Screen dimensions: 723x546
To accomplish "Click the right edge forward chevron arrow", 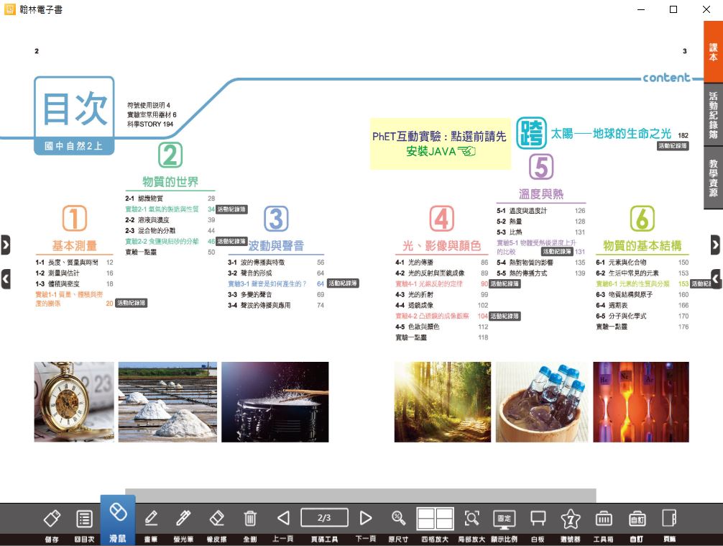I will (x=715, y=245).
